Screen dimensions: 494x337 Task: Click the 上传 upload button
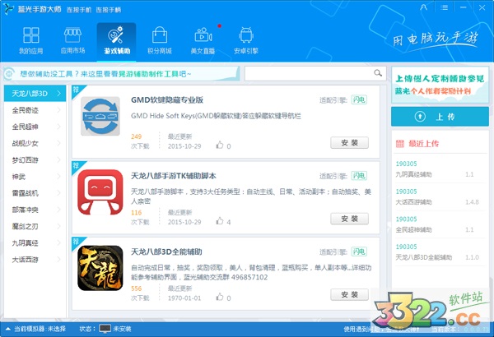click(440, 117)
